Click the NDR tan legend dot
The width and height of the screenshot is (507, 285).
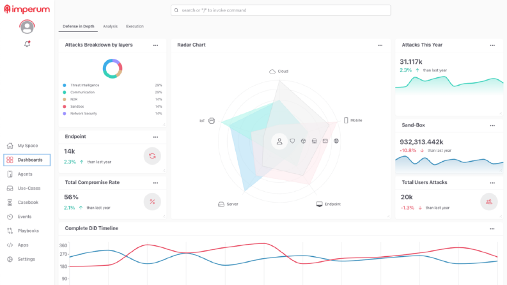[65, 100]
